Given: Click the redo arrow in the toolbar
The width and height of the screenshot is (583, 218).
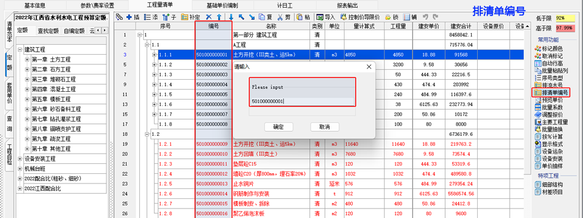Looking at the screenshot, I should point(435,17).
